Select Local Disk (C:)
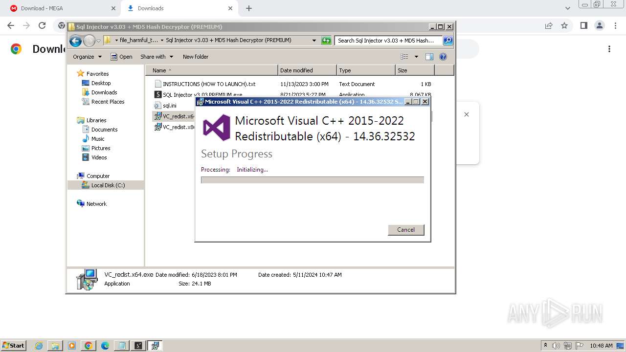This screenshot has height=352, width=626. coord(108,185)
